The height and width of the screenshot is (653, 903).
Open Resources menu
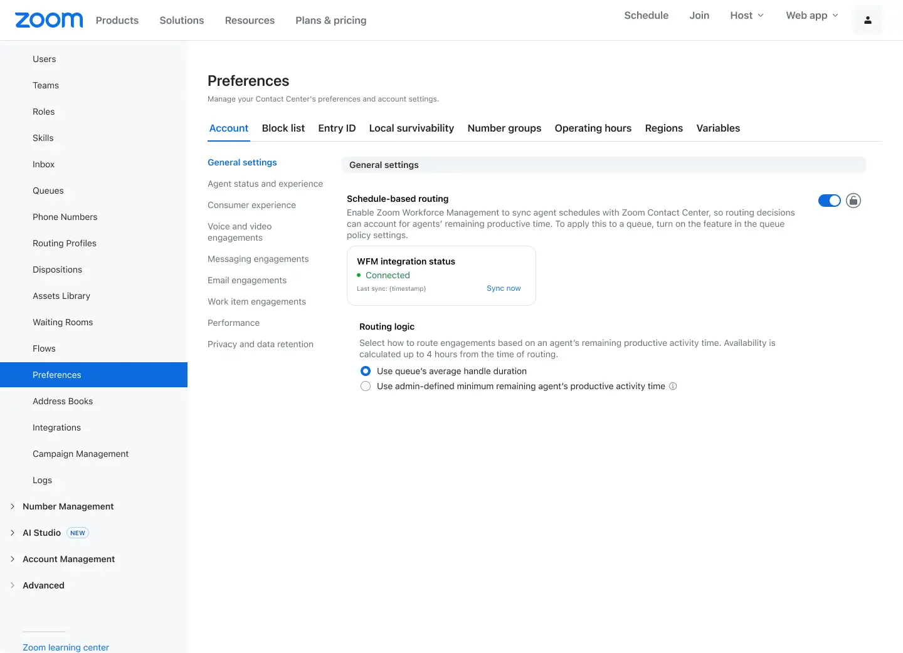point(250,20)
